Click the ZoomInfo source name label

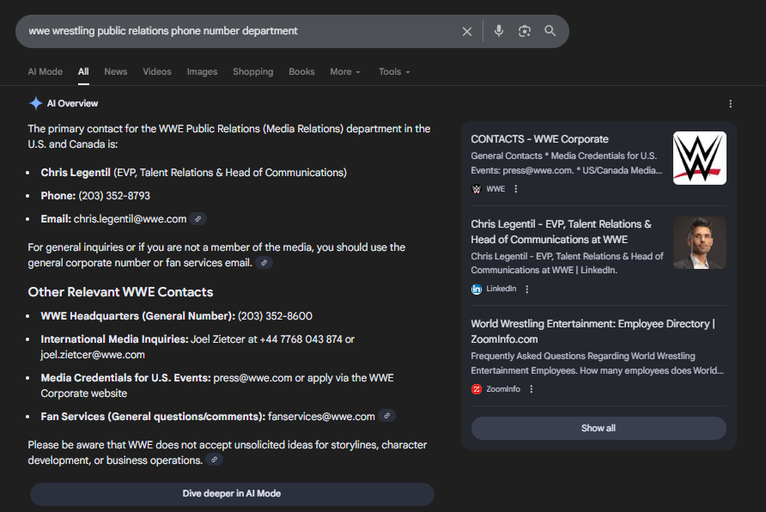(x=503, y=389)
